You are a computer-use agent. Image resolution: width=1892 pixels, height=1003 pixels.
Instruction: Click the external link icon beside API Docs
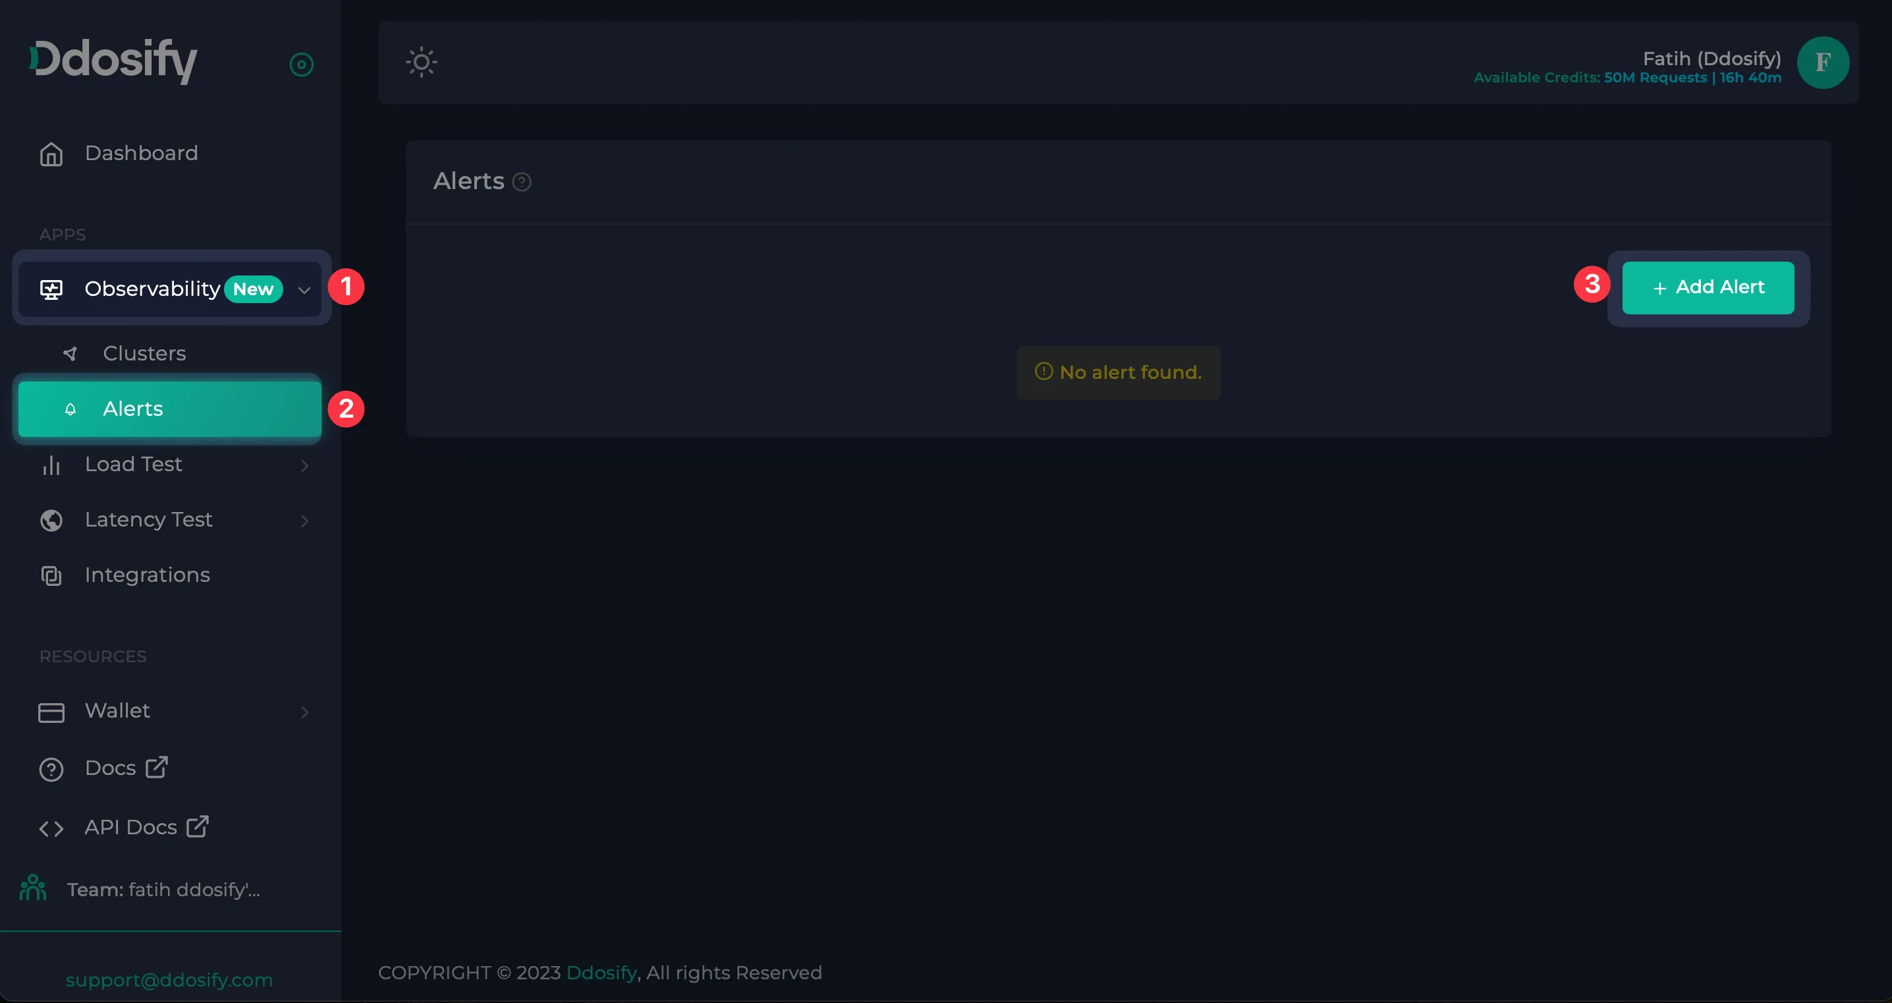coord(198,826)
